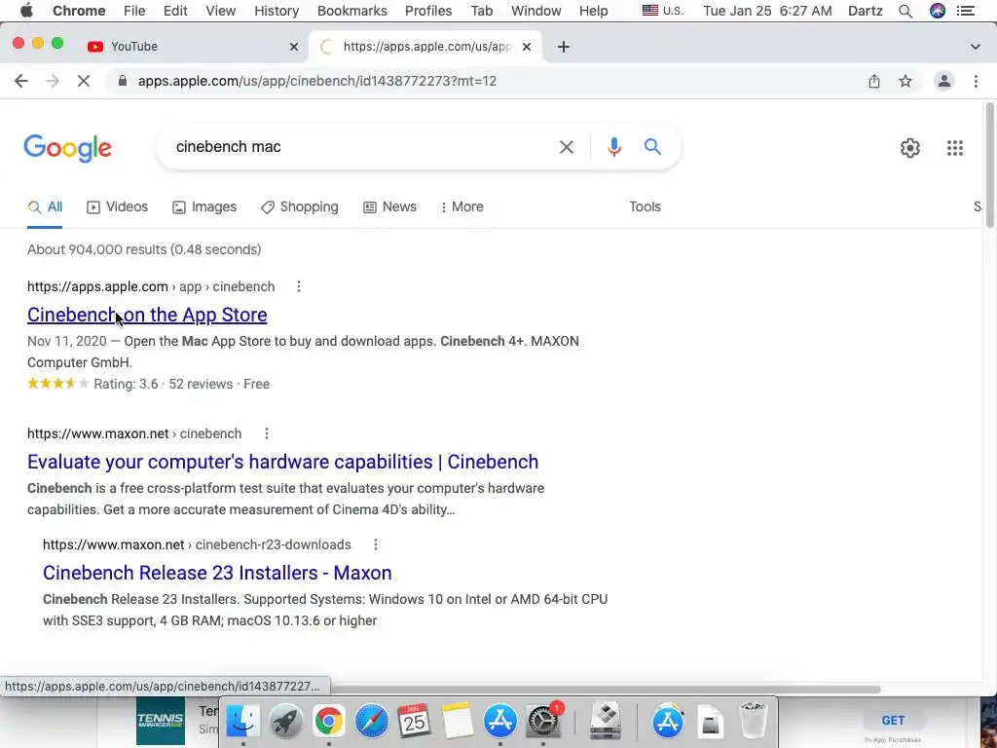Screen dimensions: 997x748
Task: Open Cinebench Release 23 Installers link
Action: pos(217,573)
